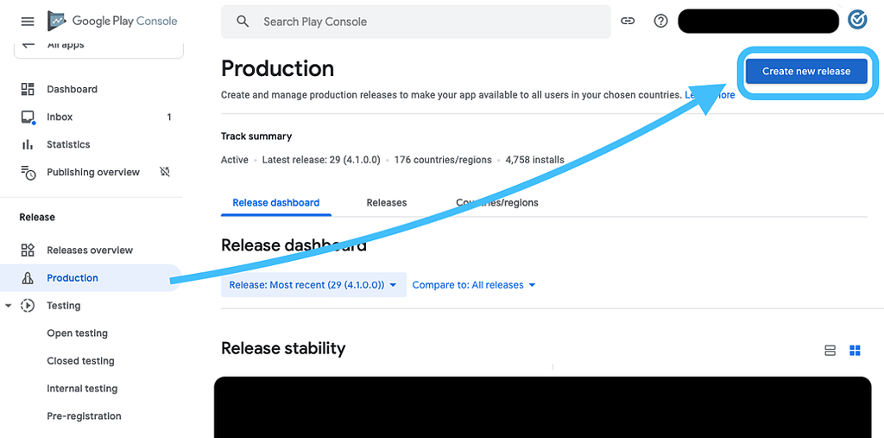Viewport: 884px width, 438px height.
Task: Switch to list view layout icon
Action: [x=830, y=350]
